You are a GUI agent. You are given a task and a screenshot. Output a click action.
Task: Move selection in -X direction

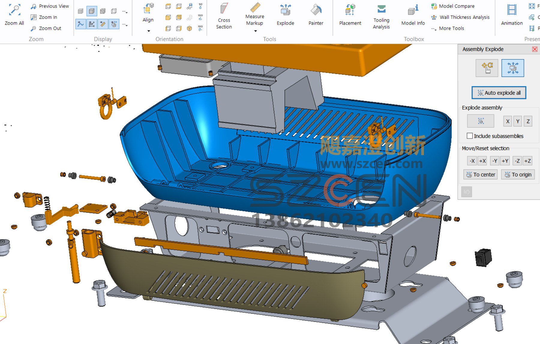[x=472, y=161]
